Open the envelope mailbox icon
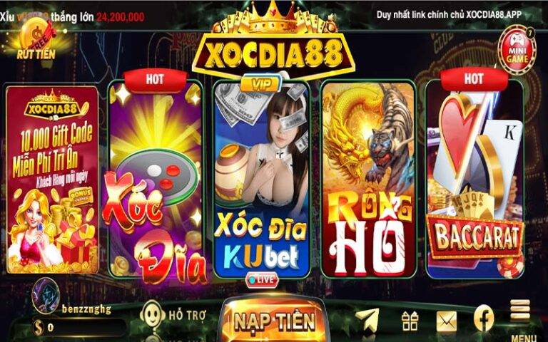This screenshot has width=548, height=342. pyautogui.click(x=446, y=321)
